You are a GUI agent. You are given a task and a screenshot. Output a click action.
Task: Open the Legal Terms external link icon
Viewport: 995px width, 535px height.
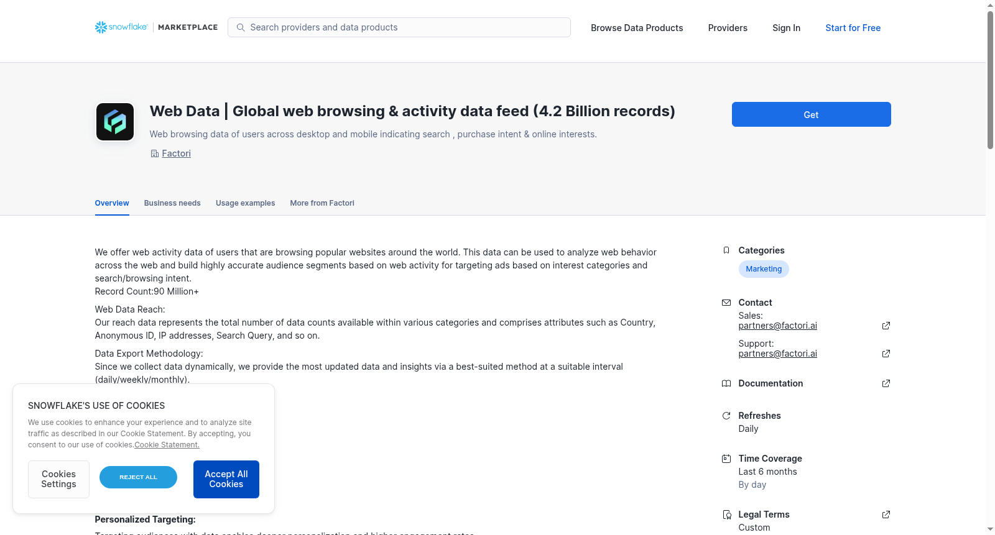[x=886, y=514]
